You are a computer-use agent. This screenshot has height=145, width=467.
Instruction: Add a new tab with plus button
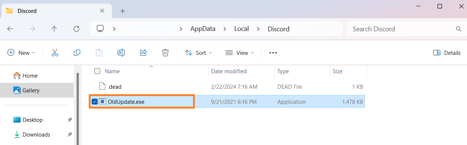pos(123,11)
